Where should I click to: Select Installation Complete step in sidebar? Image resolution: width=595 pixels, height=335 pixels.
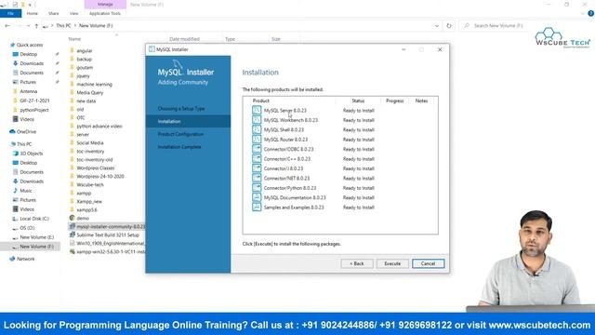pos(179,147)
